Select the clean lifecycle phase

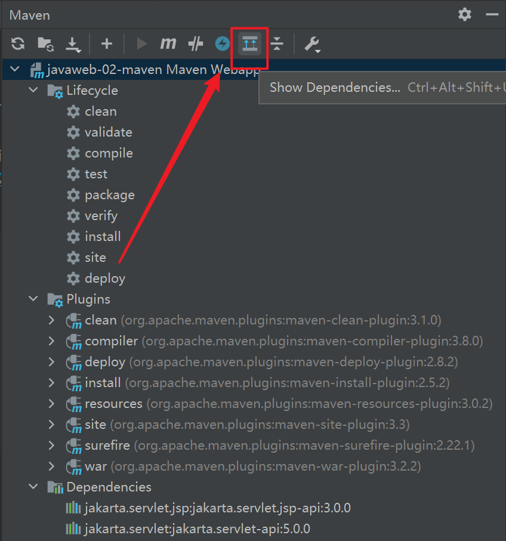tap(100, 112)
